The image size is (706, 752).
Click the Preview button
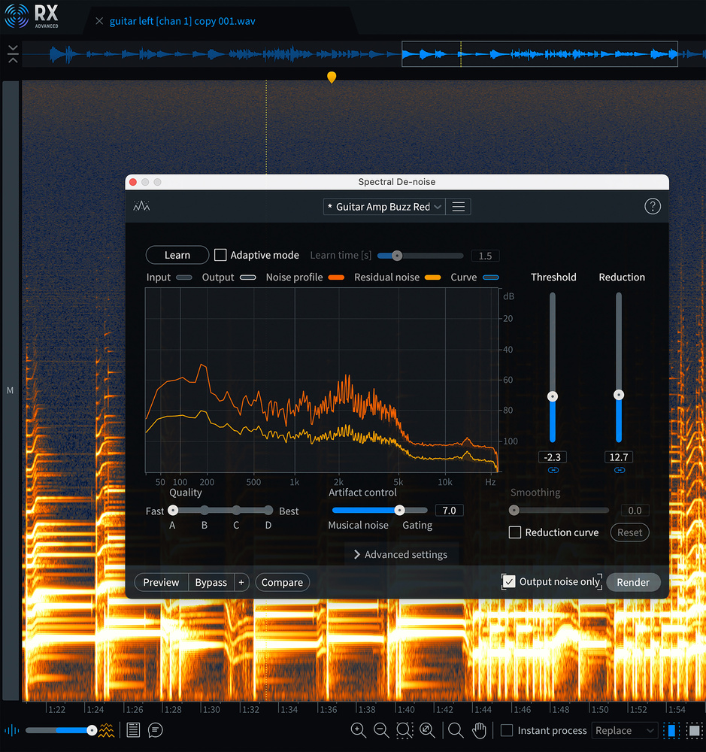(161, 582)
